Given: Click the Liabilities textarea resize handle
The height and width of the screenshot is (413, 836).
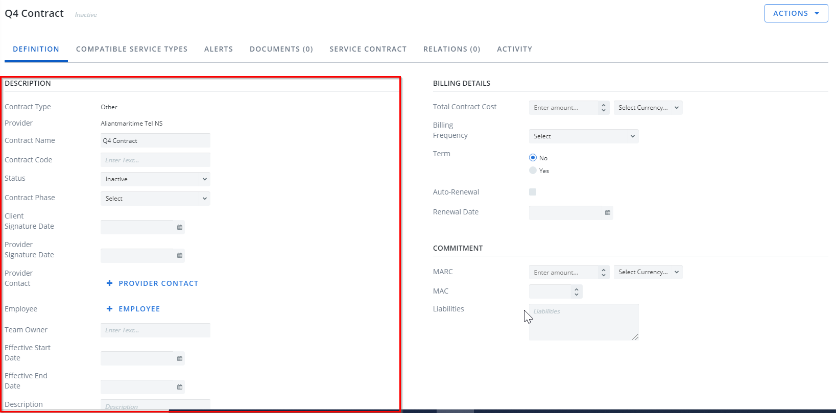Looking at the screenshot, I should click(635, 337).
